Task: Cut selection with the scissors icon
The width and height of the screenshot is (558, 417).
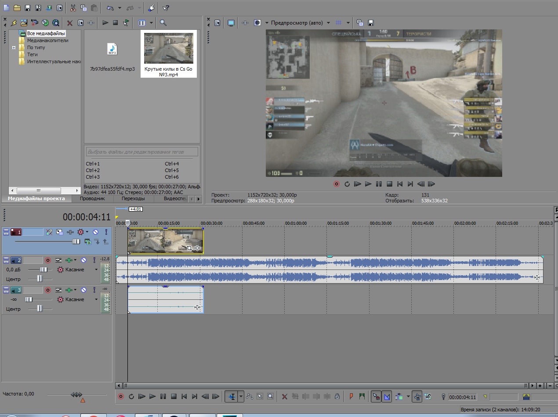Action: tap(73, 8)
